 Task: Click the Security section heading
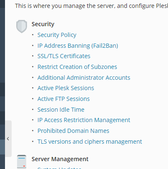(43, 24)
